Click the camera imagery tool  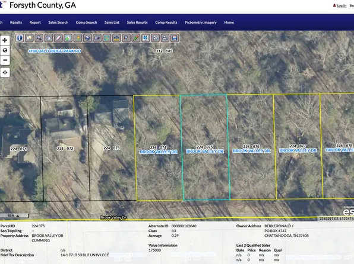[x=97, y=38]
